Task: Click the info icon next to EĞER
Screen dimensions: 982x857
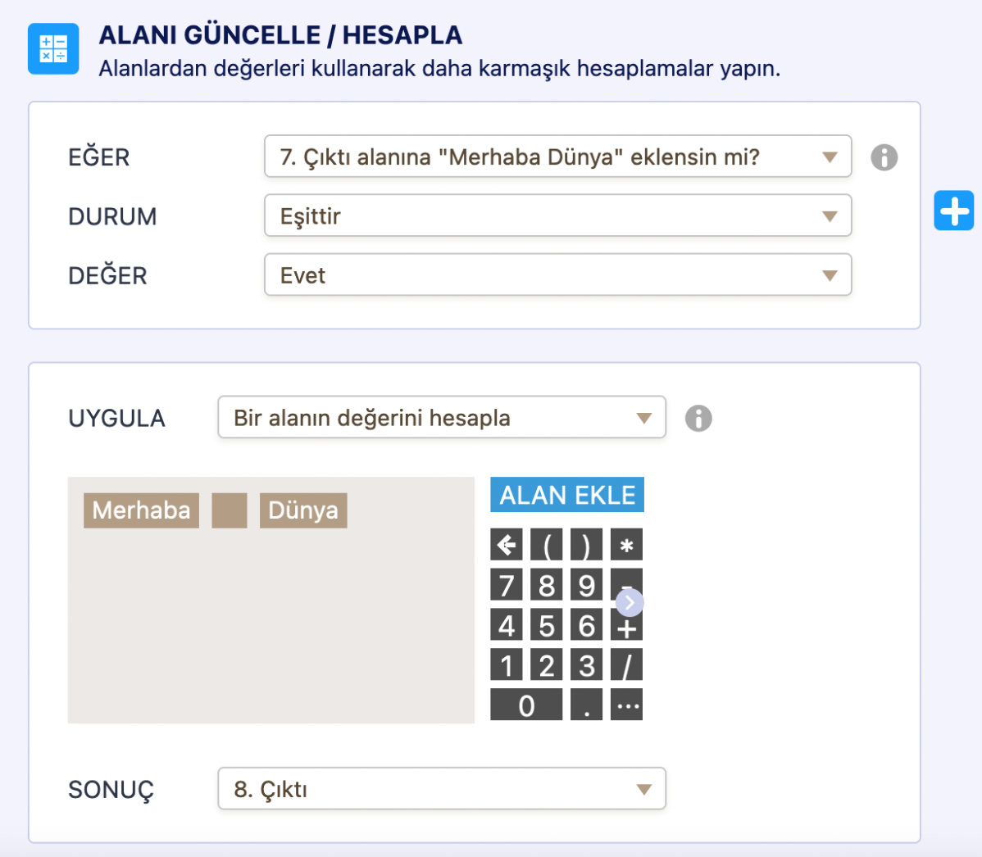Action: coord(884,157)
